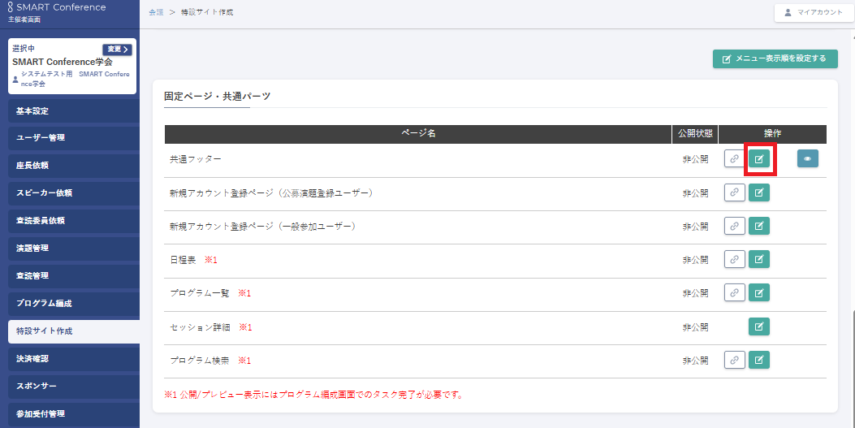855x428 pixels.
Task: Open スポンサー in the sidebar
Action: (x=70, y=386)
